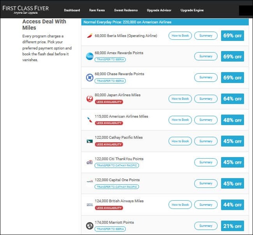Image resolution: width=253 pixels, height=235 pixels.
Task: Click Less Availability tag under British Airways
Action: (109, 208)
